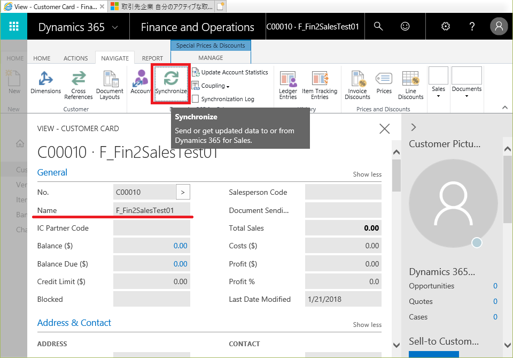Open the Quotes count link

[x=495, y=301]
